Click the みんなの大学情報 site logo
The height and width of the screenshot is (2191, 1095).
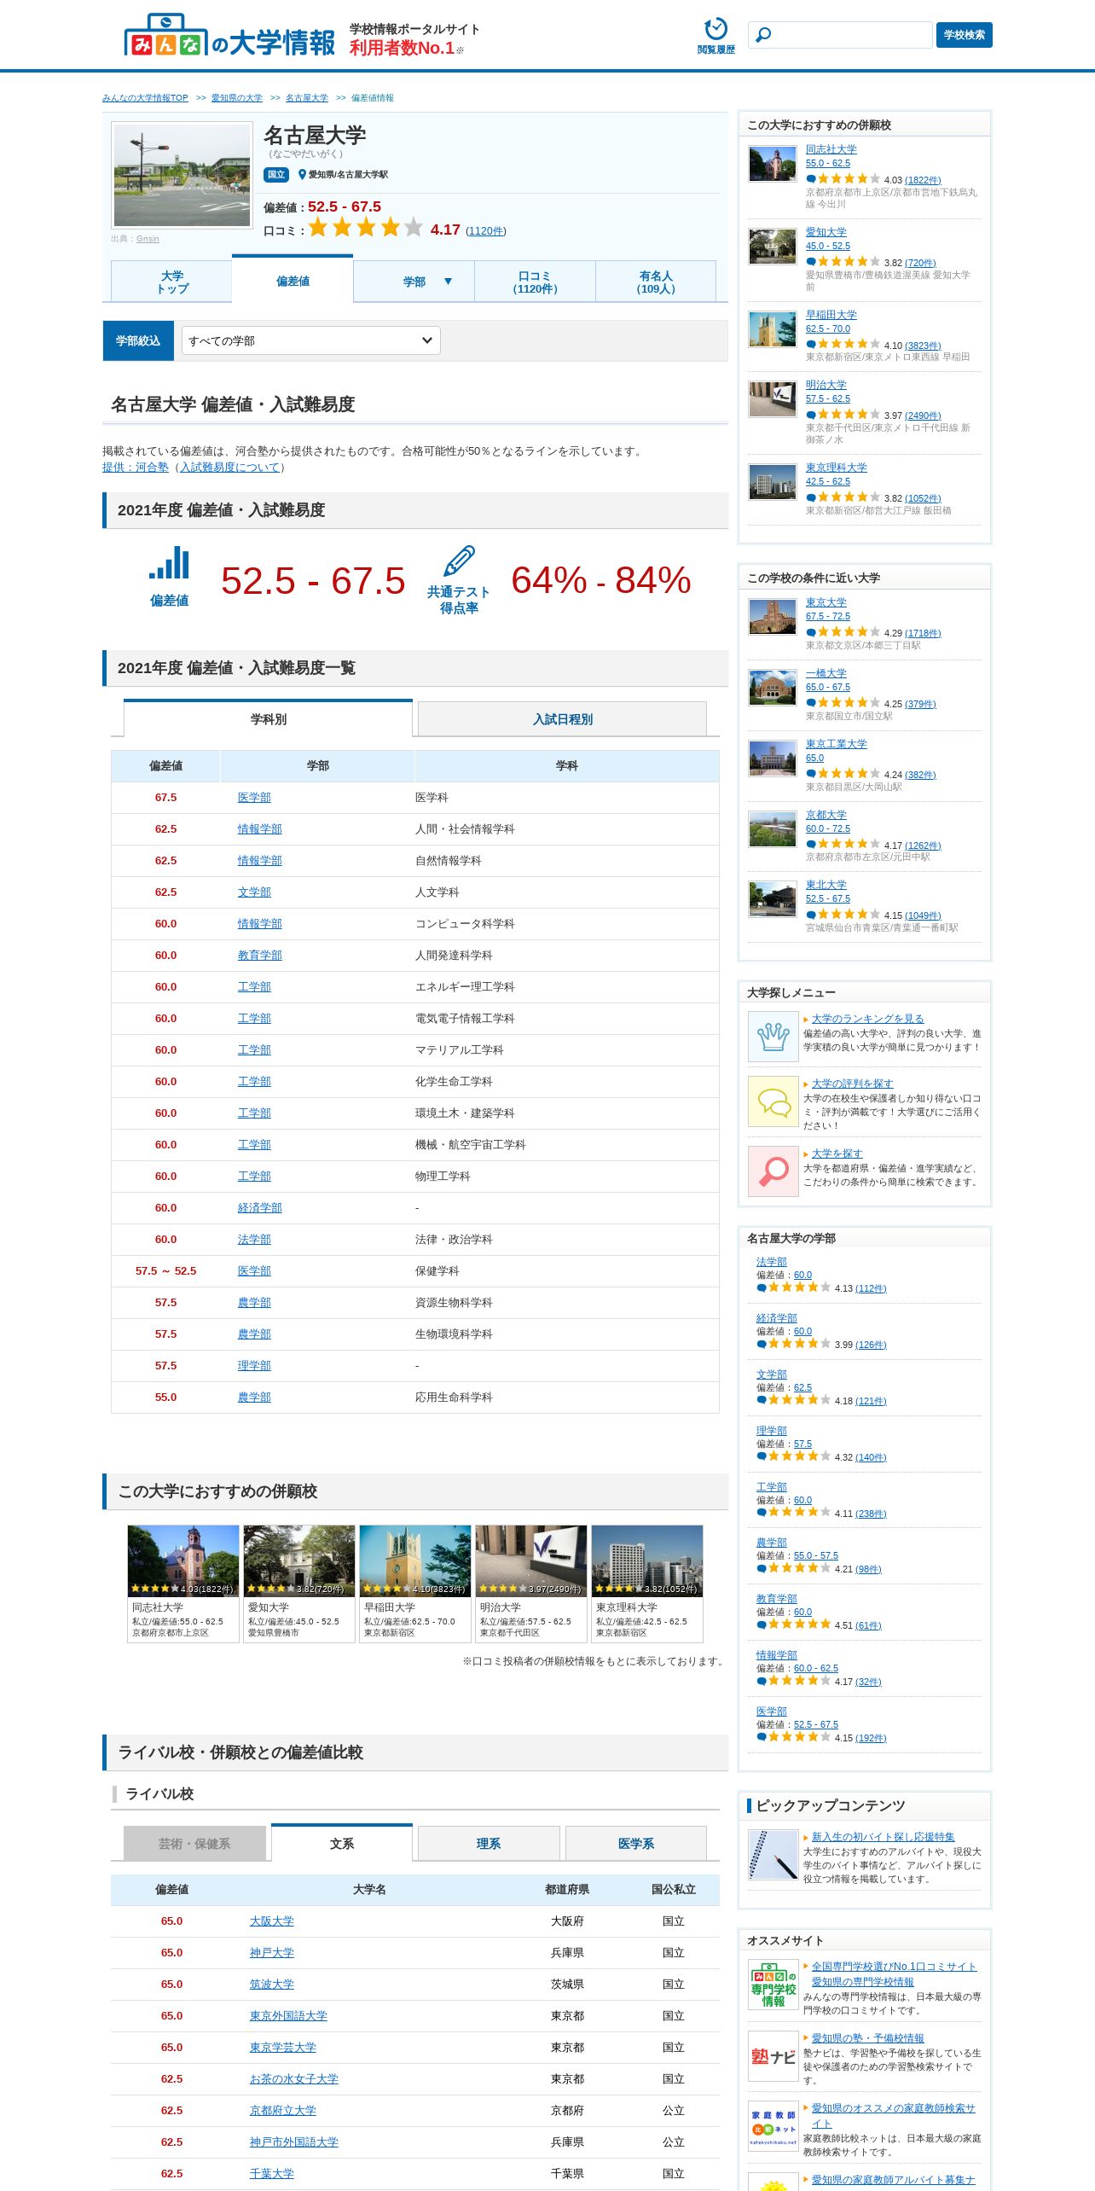pos(229,36)
